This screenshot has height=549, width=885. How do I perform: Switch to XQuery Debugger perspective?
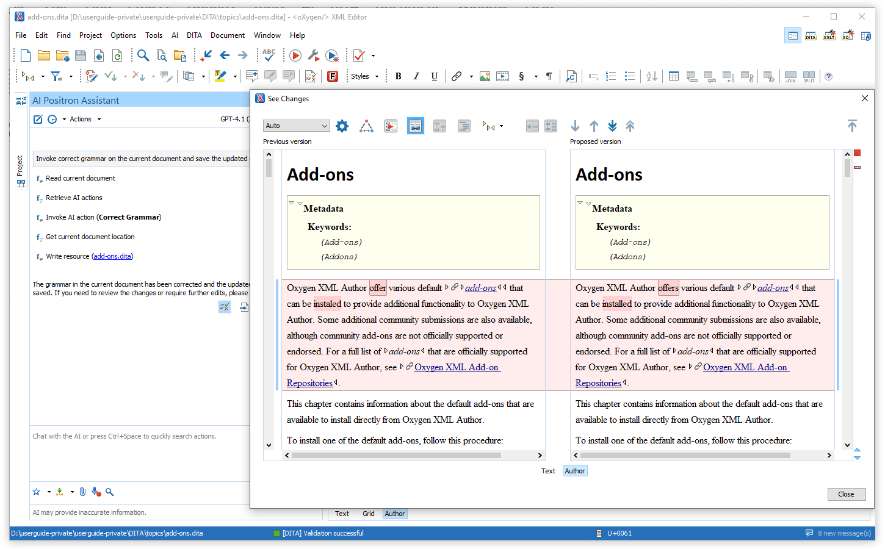847,36
